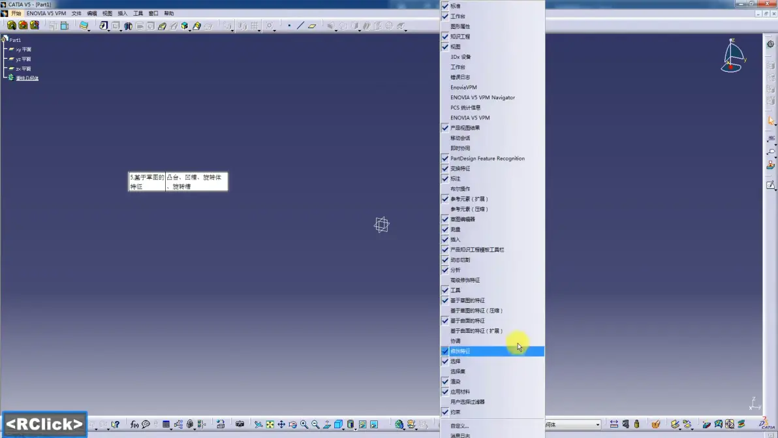Click the Plane tool icon
The image size is (778, 438).
tap(312, 26)
